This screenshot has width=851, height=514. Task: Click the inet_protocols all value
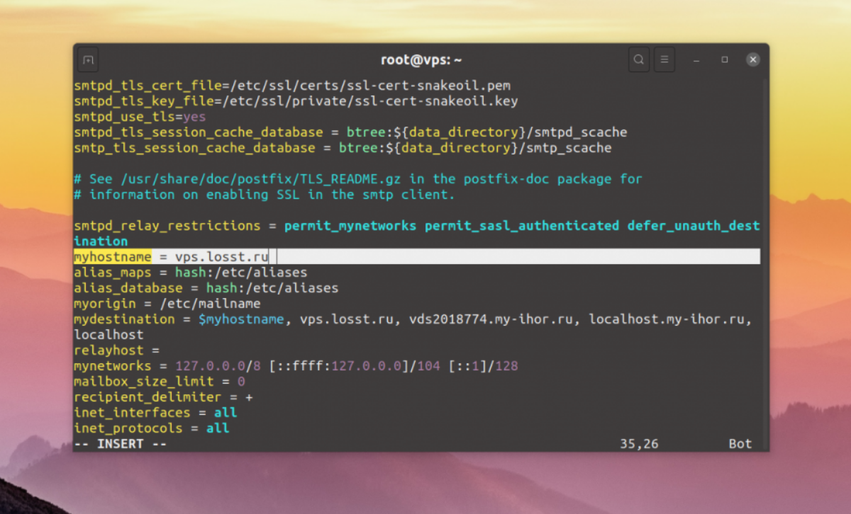(x=218, y=428)
